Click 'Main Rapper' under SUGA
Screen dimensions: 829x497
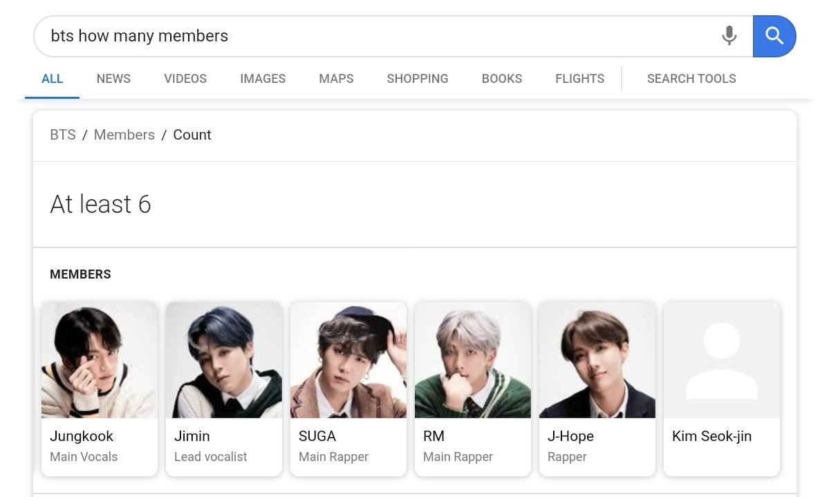(x=334, y=457)
